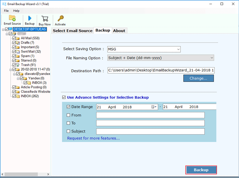
Task: Click the Trash folder icon
Action: coord(18,65)
